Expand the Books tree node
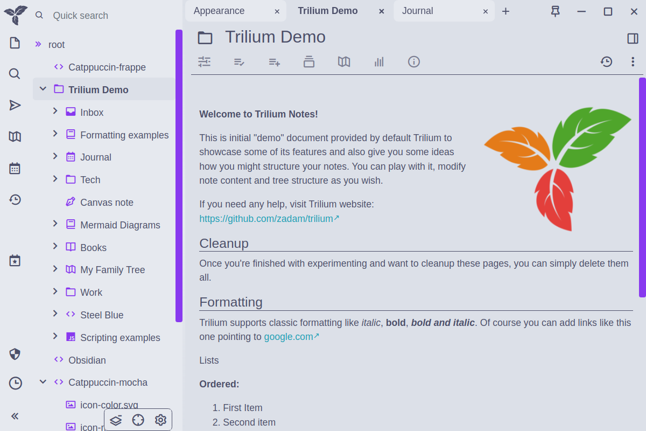The height and width of the screenshot is (431, 646). 55,246
